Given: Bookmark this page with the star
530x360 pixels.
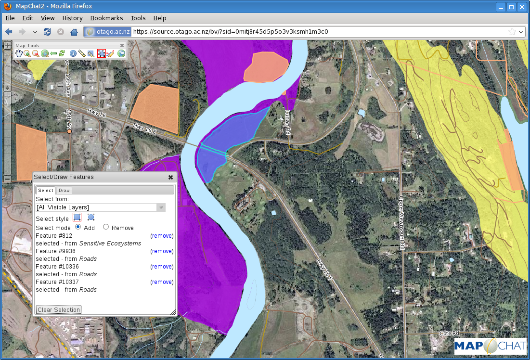Looking at the screenshot, I should coord(512,32).
